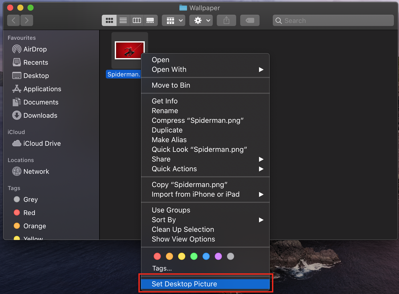Click the Wallpaper folder title icon
The image size is (399, 294).
tap(183, 8)
